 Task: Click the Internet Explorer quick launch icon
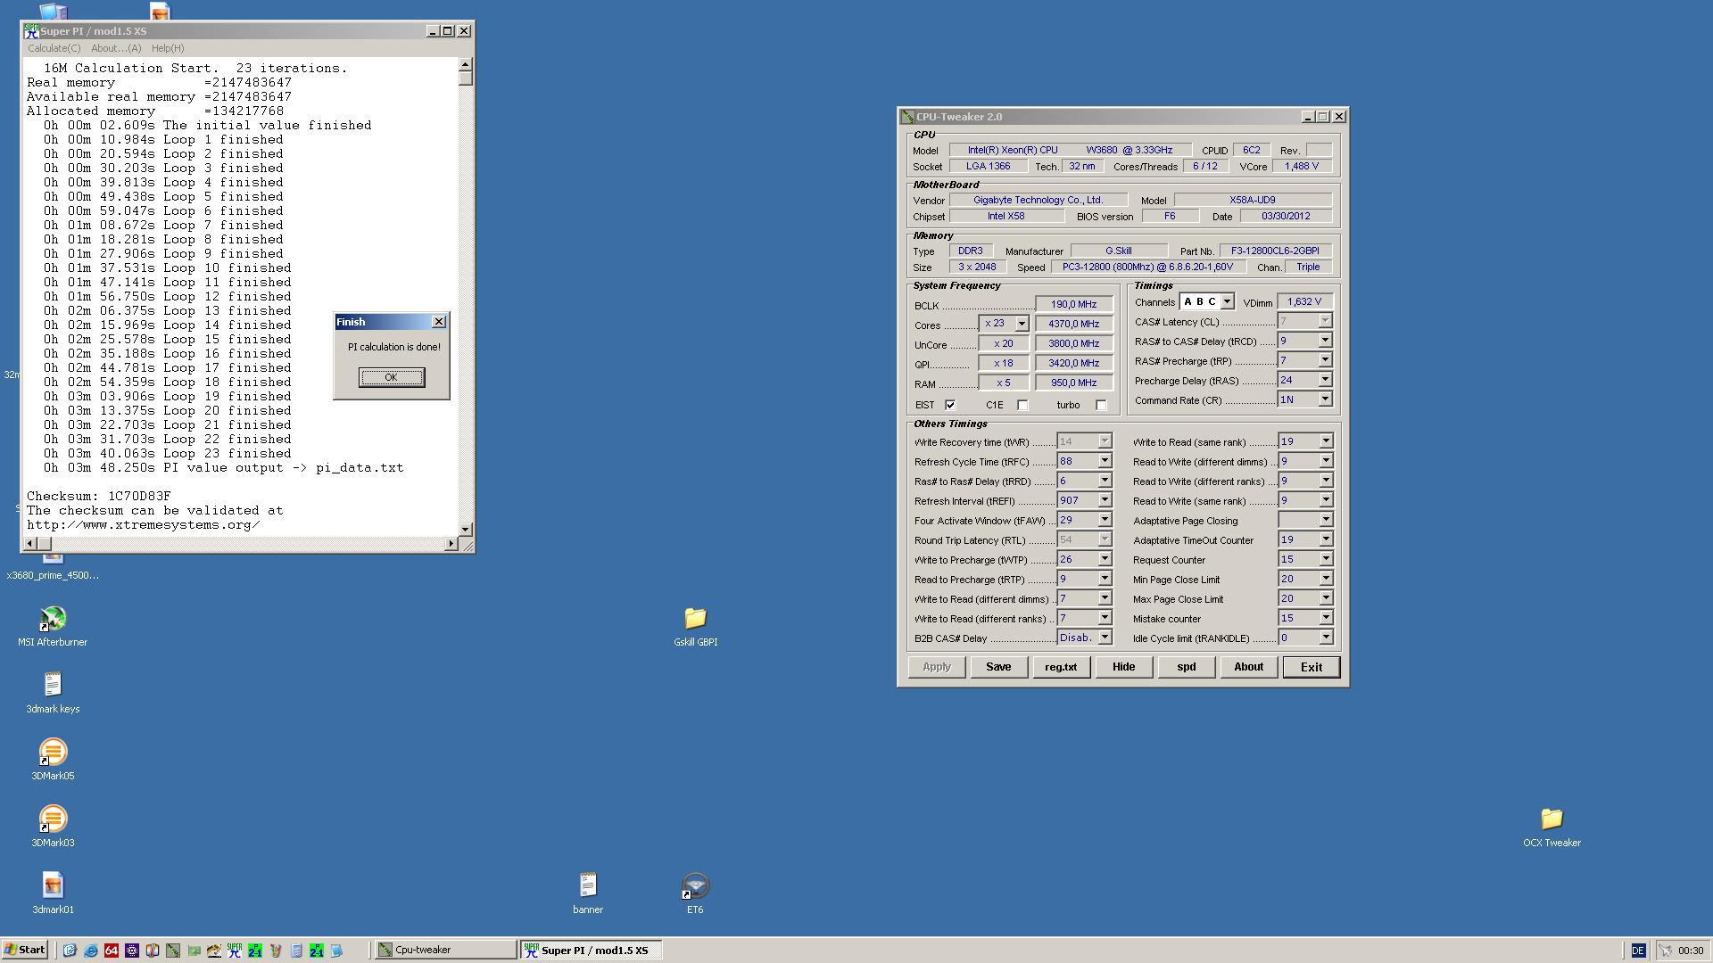pos(90,951)
